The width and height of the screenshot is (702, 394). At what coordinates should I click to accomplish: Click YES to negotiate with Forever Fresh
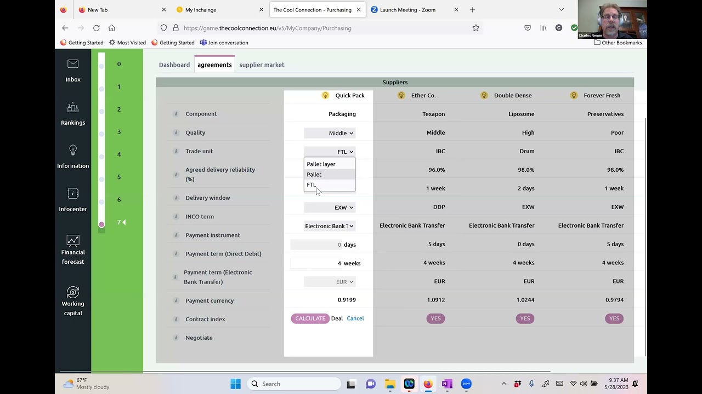point(614,318)
